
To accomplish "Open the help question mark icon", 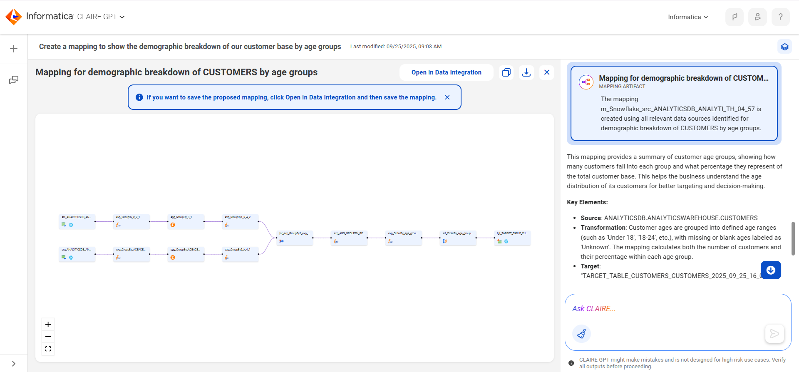I will (x=780, y=17).
